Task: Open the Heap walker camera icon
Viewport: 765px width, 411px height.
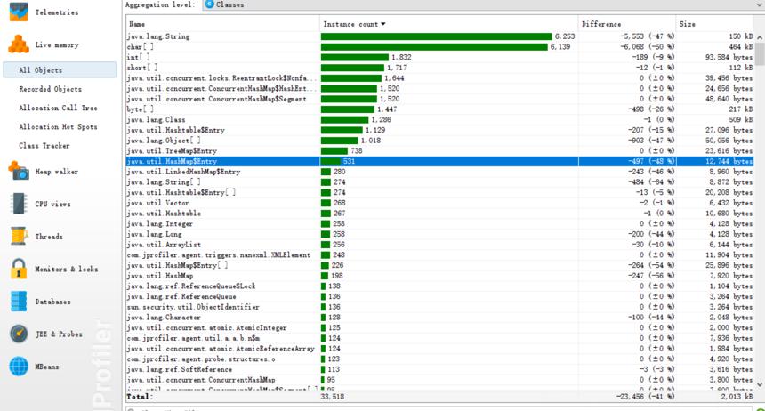Action: [19, 172]
